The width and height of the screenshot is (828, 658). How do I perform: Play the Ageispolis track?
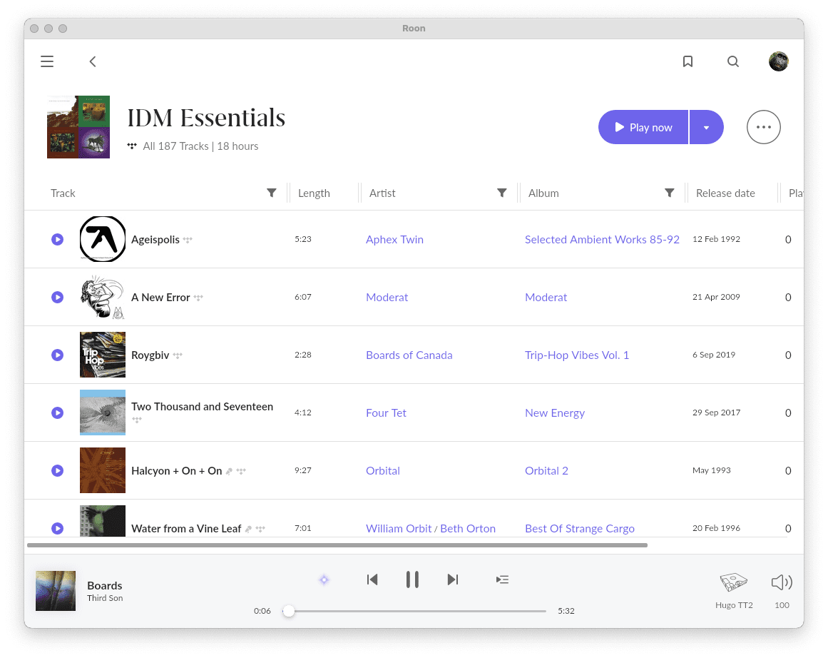coord(58,239)
